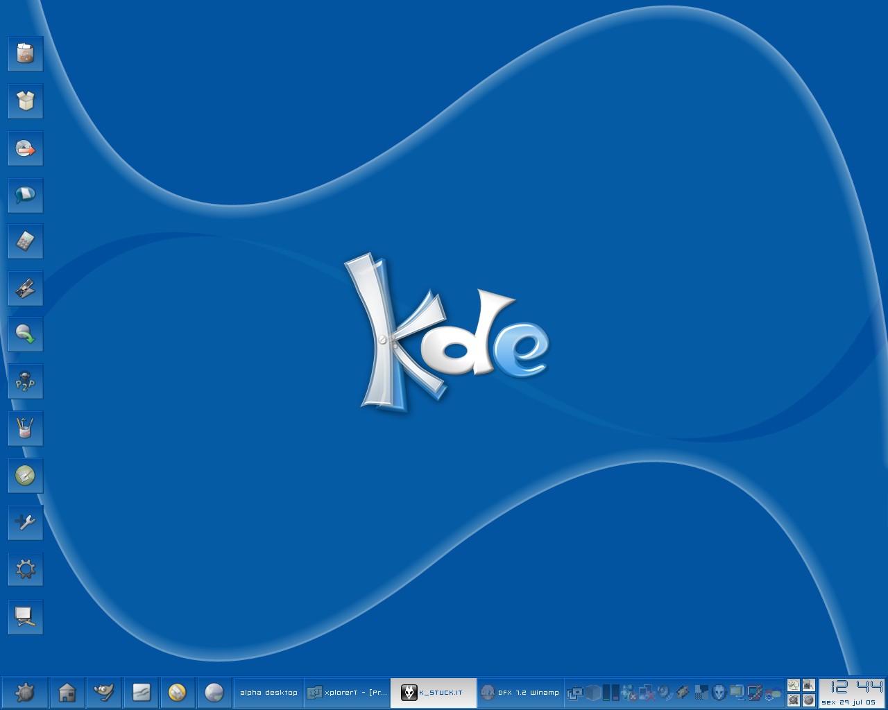Open the monitor with tools icon
This screenshot has height=710, width=888.
tap(26, 617)
